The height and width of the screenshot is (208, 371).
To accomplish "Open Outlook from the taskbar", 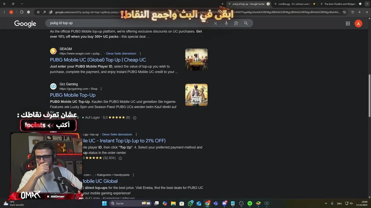I will coord(199,203).
